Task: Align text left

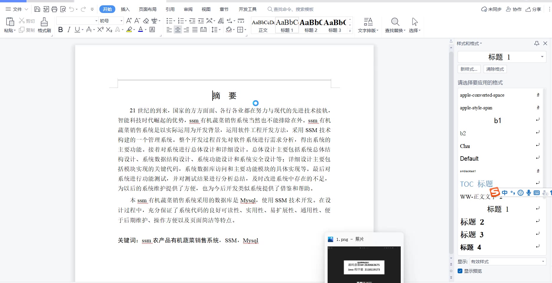Action: [169, 30]
